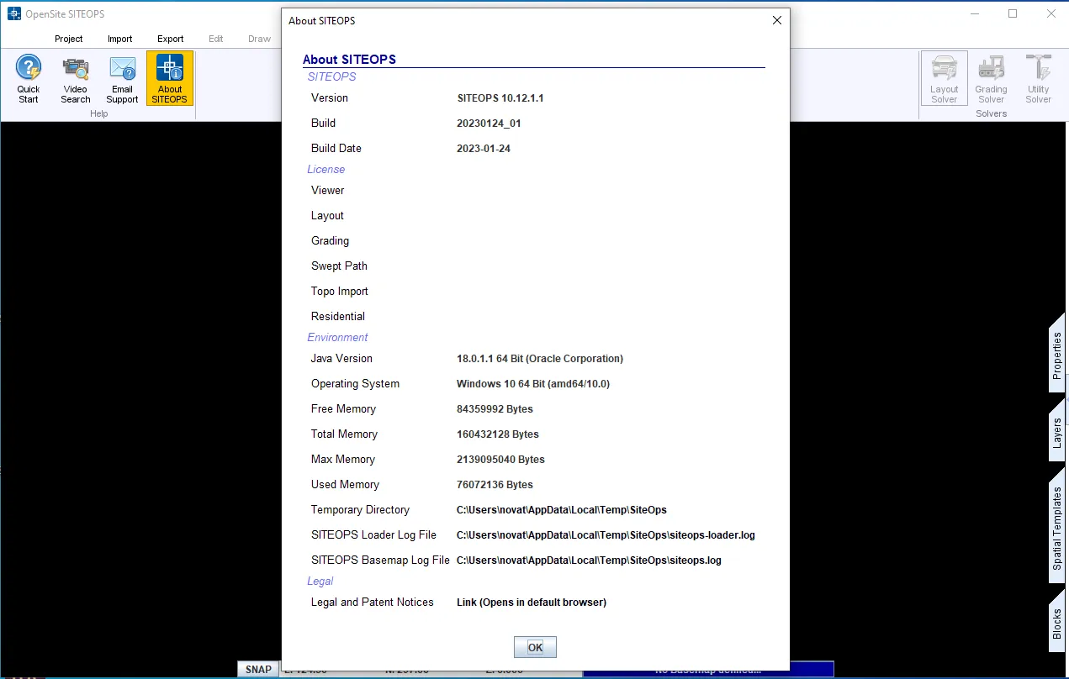Click the Solvers group label in the ribbon
The width and height of the screenshot is (1069, 679).
tap(991, 113)
